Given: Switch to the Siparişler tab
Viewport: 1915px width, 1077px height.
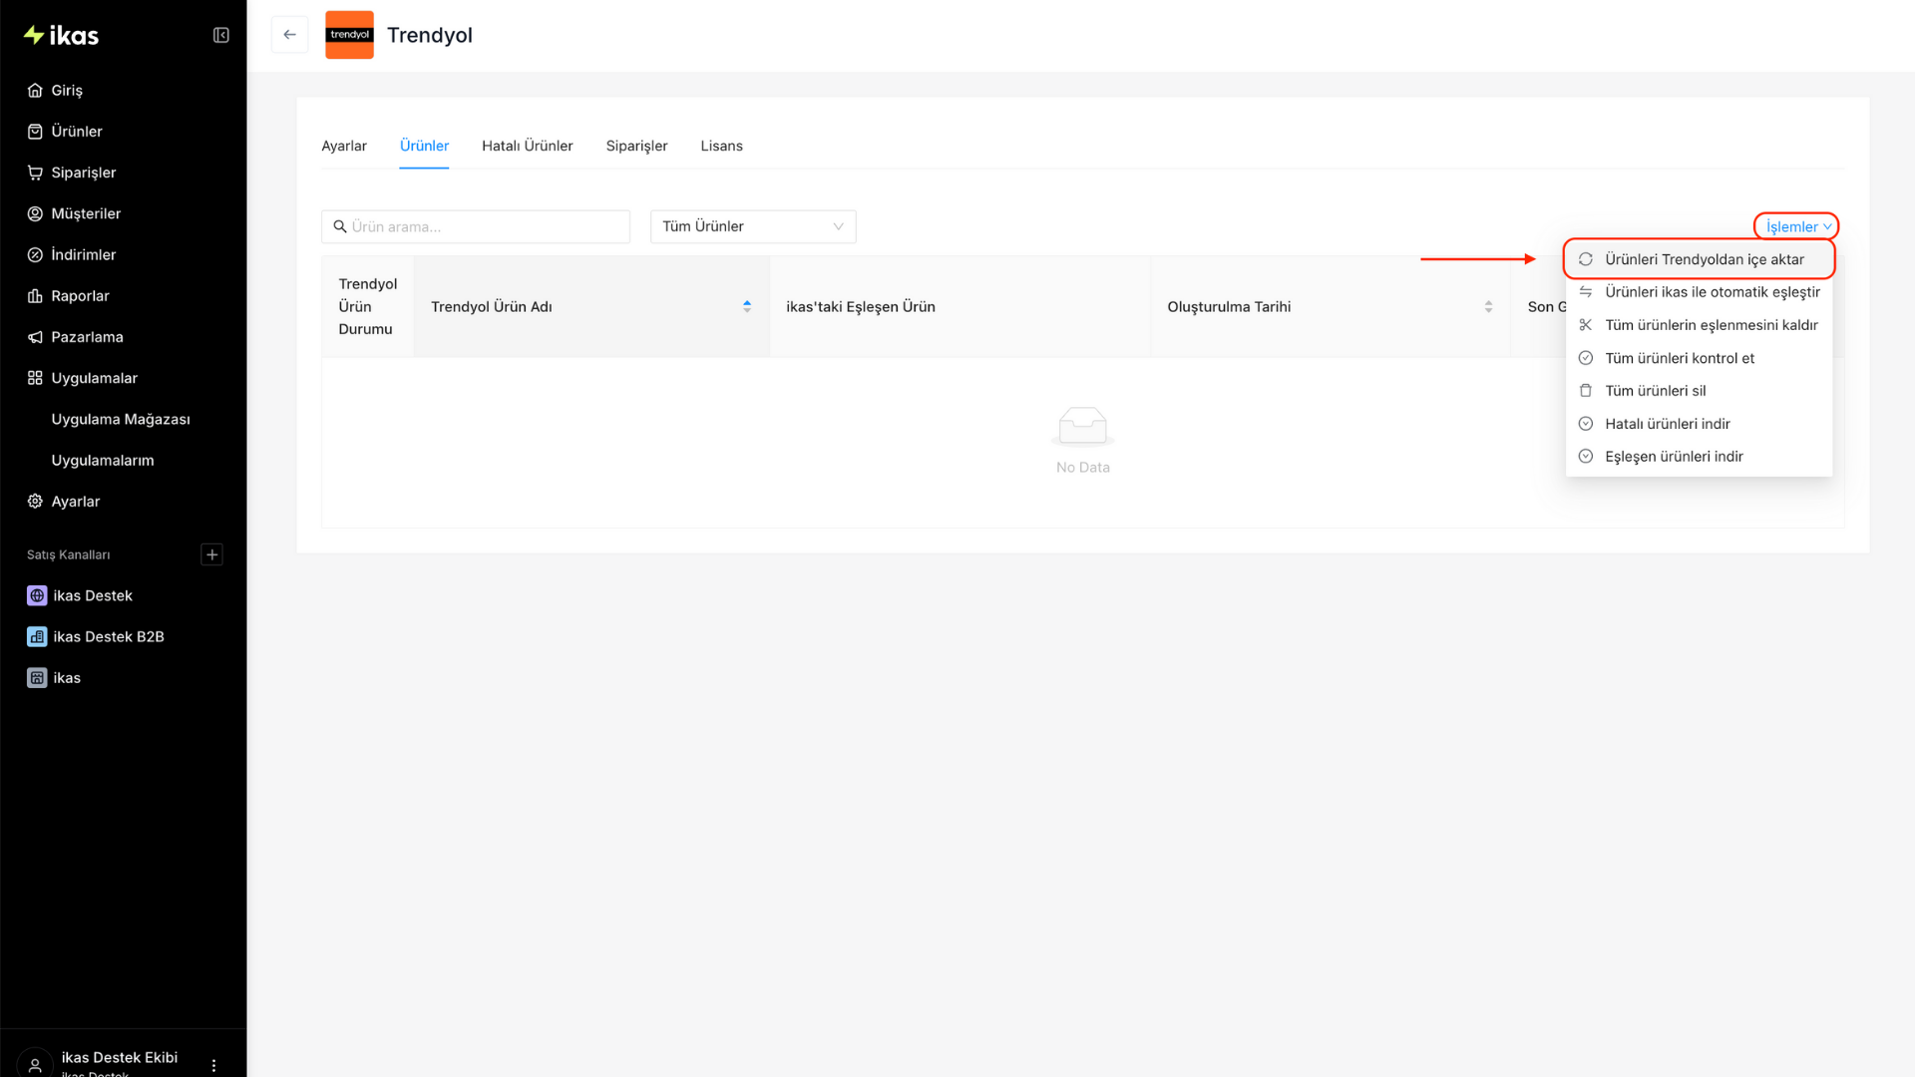Looking at the screenshot, I should [x=636, y=146].
